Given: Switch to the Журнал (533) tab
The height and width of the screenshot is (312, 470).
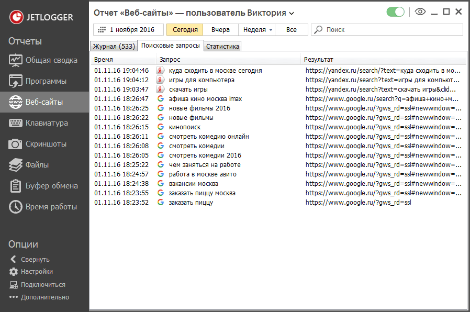Looking at the screenshot, I should (x=114, y=46).
